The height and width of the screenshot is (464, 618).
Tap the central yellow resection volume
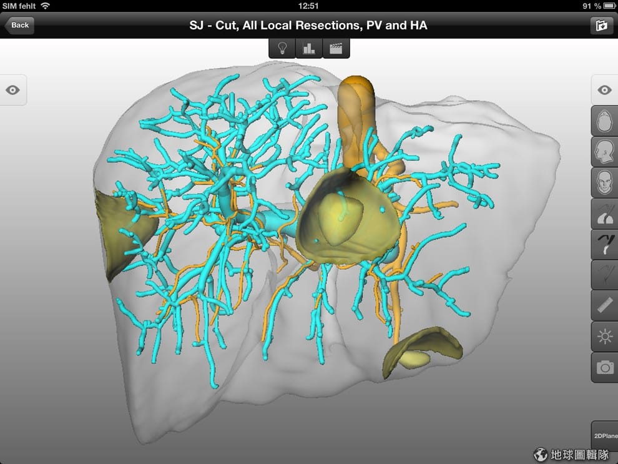point(349,217)
